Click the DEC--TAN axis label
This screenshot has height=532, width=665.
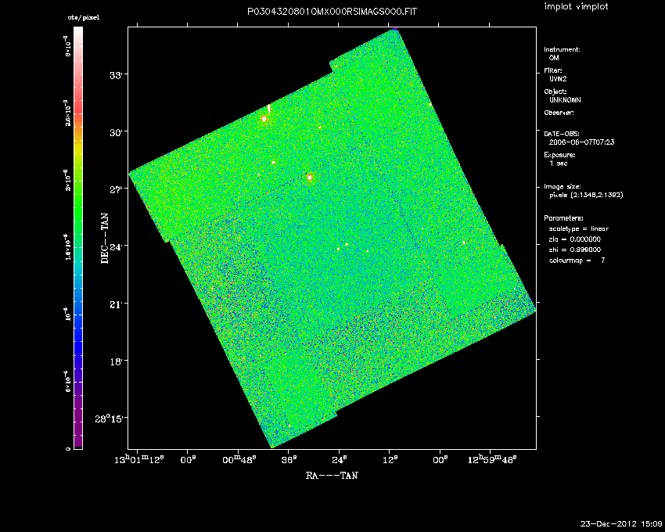click(105, 237)
